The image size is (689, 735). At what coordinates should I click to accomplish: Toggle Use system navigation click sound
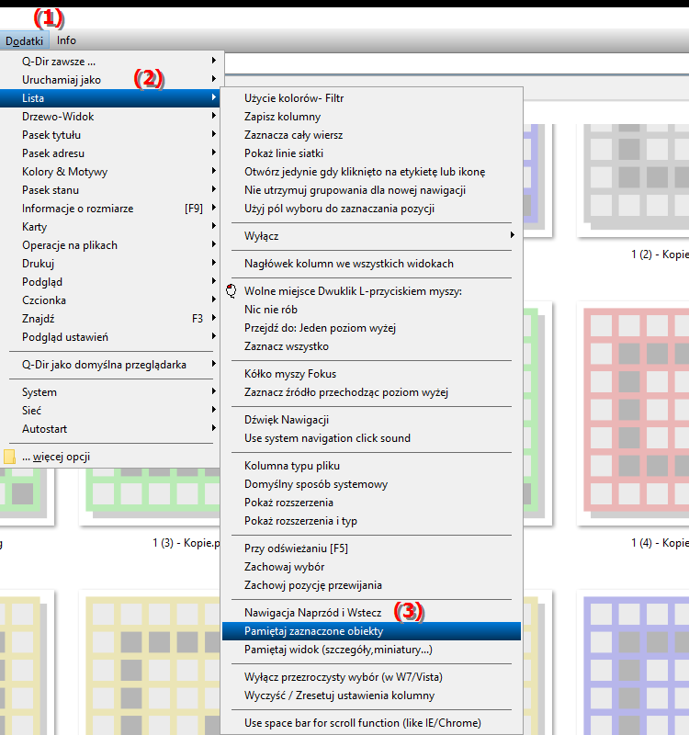point(371,438)
